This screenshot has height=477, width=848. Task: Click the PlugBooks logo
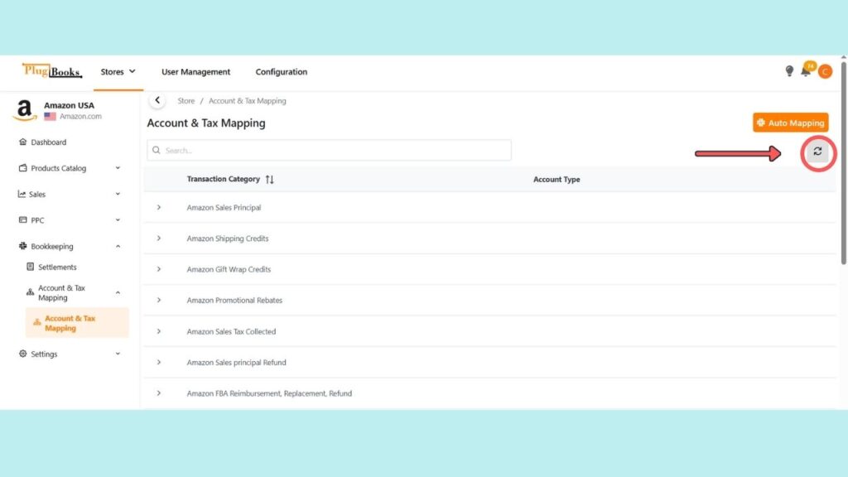coord(52,71)
